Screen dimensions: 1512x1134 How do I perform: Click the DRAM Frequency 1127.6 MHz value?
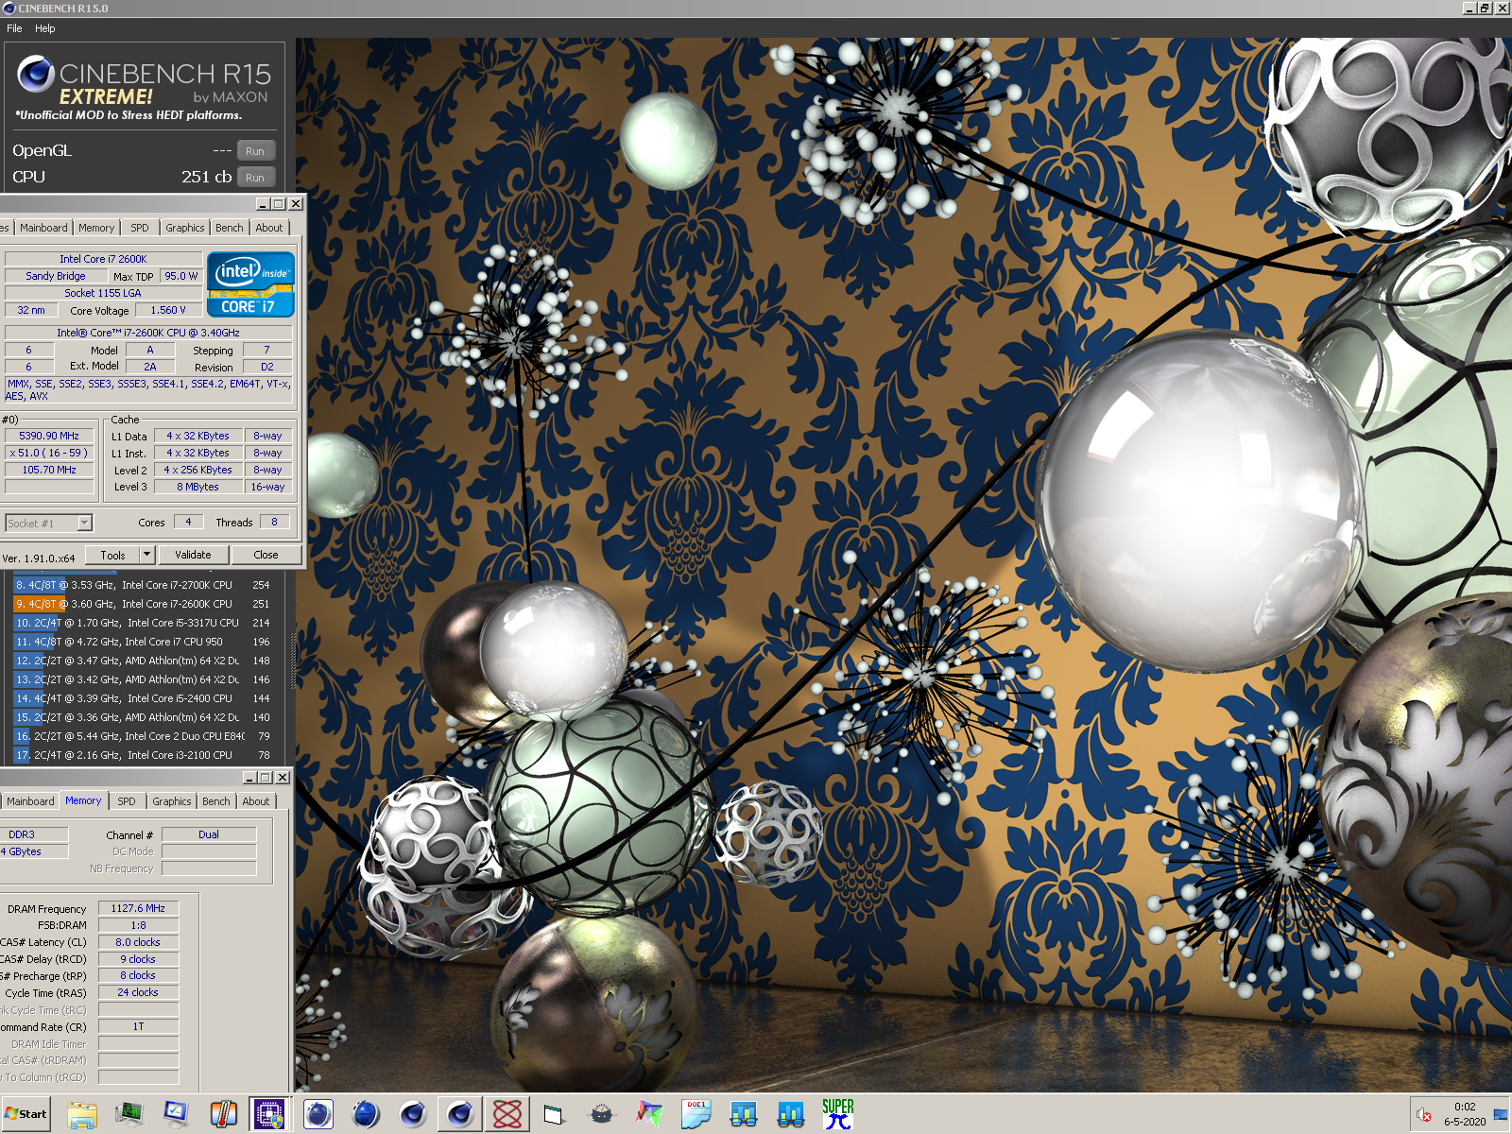tap(138, 909)
